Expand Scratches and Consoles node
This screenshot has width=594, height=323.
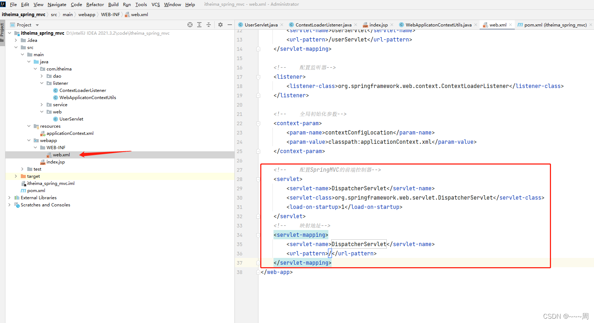(x=9, y=205)
